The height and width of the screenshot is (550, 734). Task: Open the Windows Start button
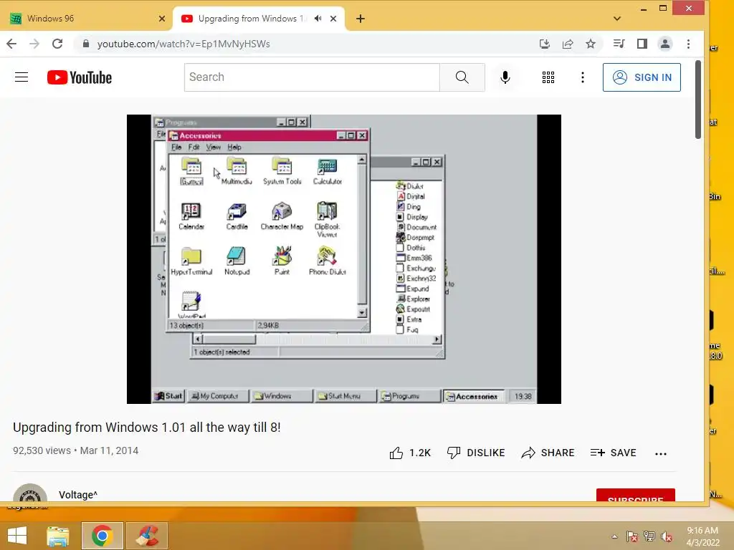pyautogui.click(x=17, y=536)
